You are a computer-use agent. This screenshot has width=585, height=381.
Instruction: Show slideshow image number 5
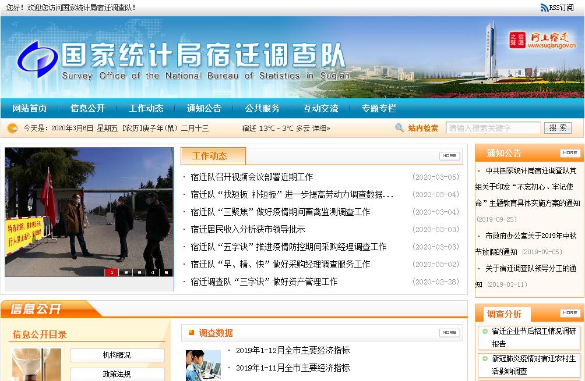pyautogui.click(x=167, y=272)
